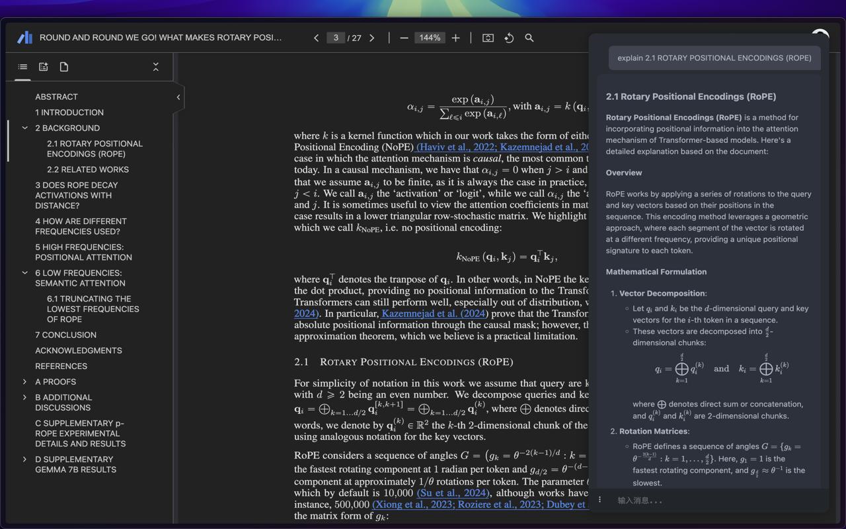Go to the next page
The image size is (846, 529).
click(372, 38)
